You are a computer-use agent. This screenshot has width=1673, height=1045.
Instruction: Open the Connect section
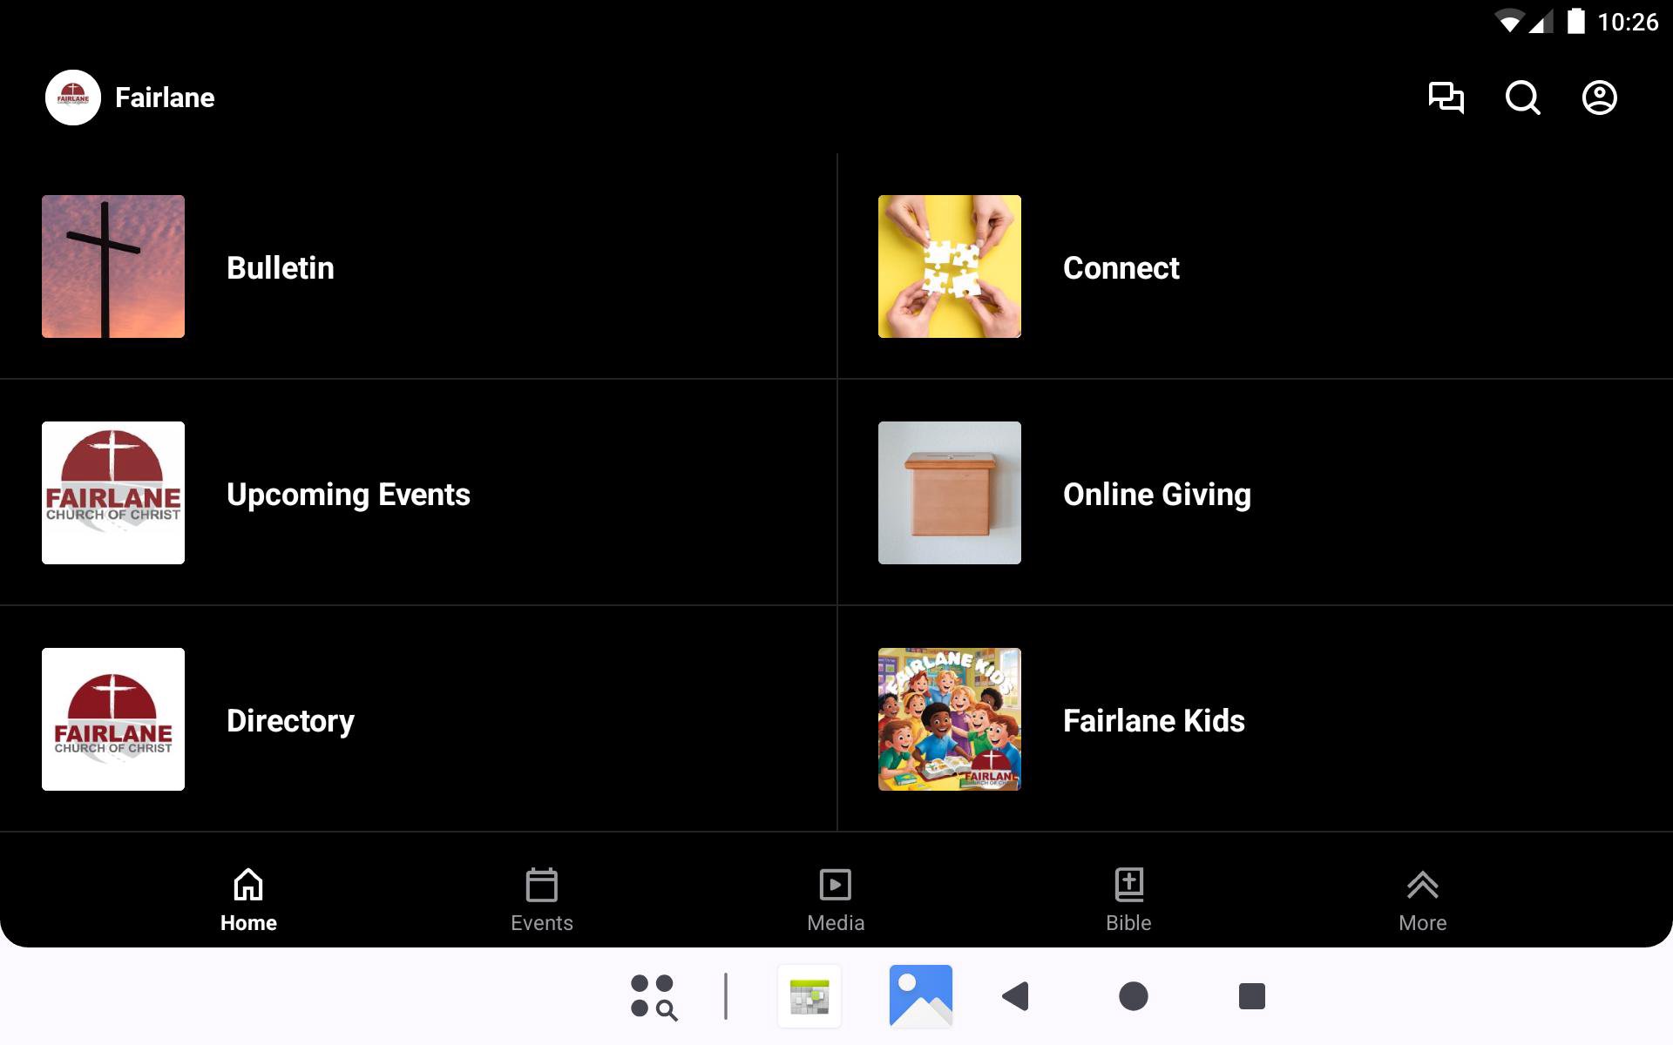coord(1121,267)
